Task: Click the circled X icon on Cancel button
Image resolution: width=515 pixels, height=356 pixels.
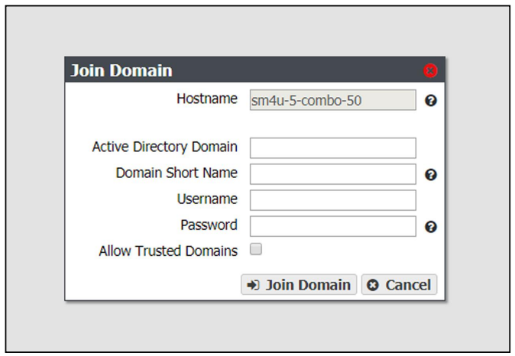Action: pyautogui.click(x=372, y=285)
